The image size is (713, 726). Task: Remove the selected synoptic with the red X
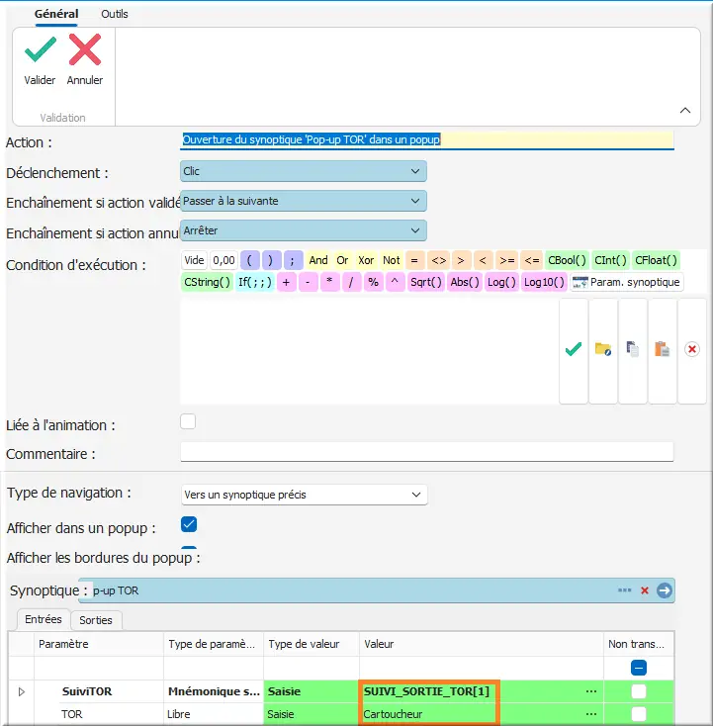(645, 590)
